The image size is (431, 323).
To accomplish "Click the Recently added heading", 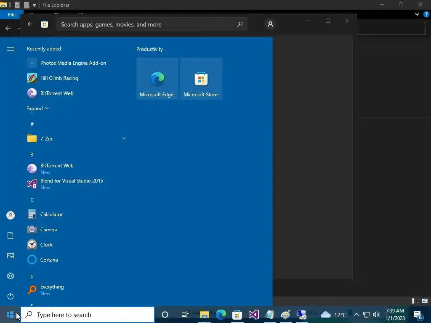I will [44, 49].
